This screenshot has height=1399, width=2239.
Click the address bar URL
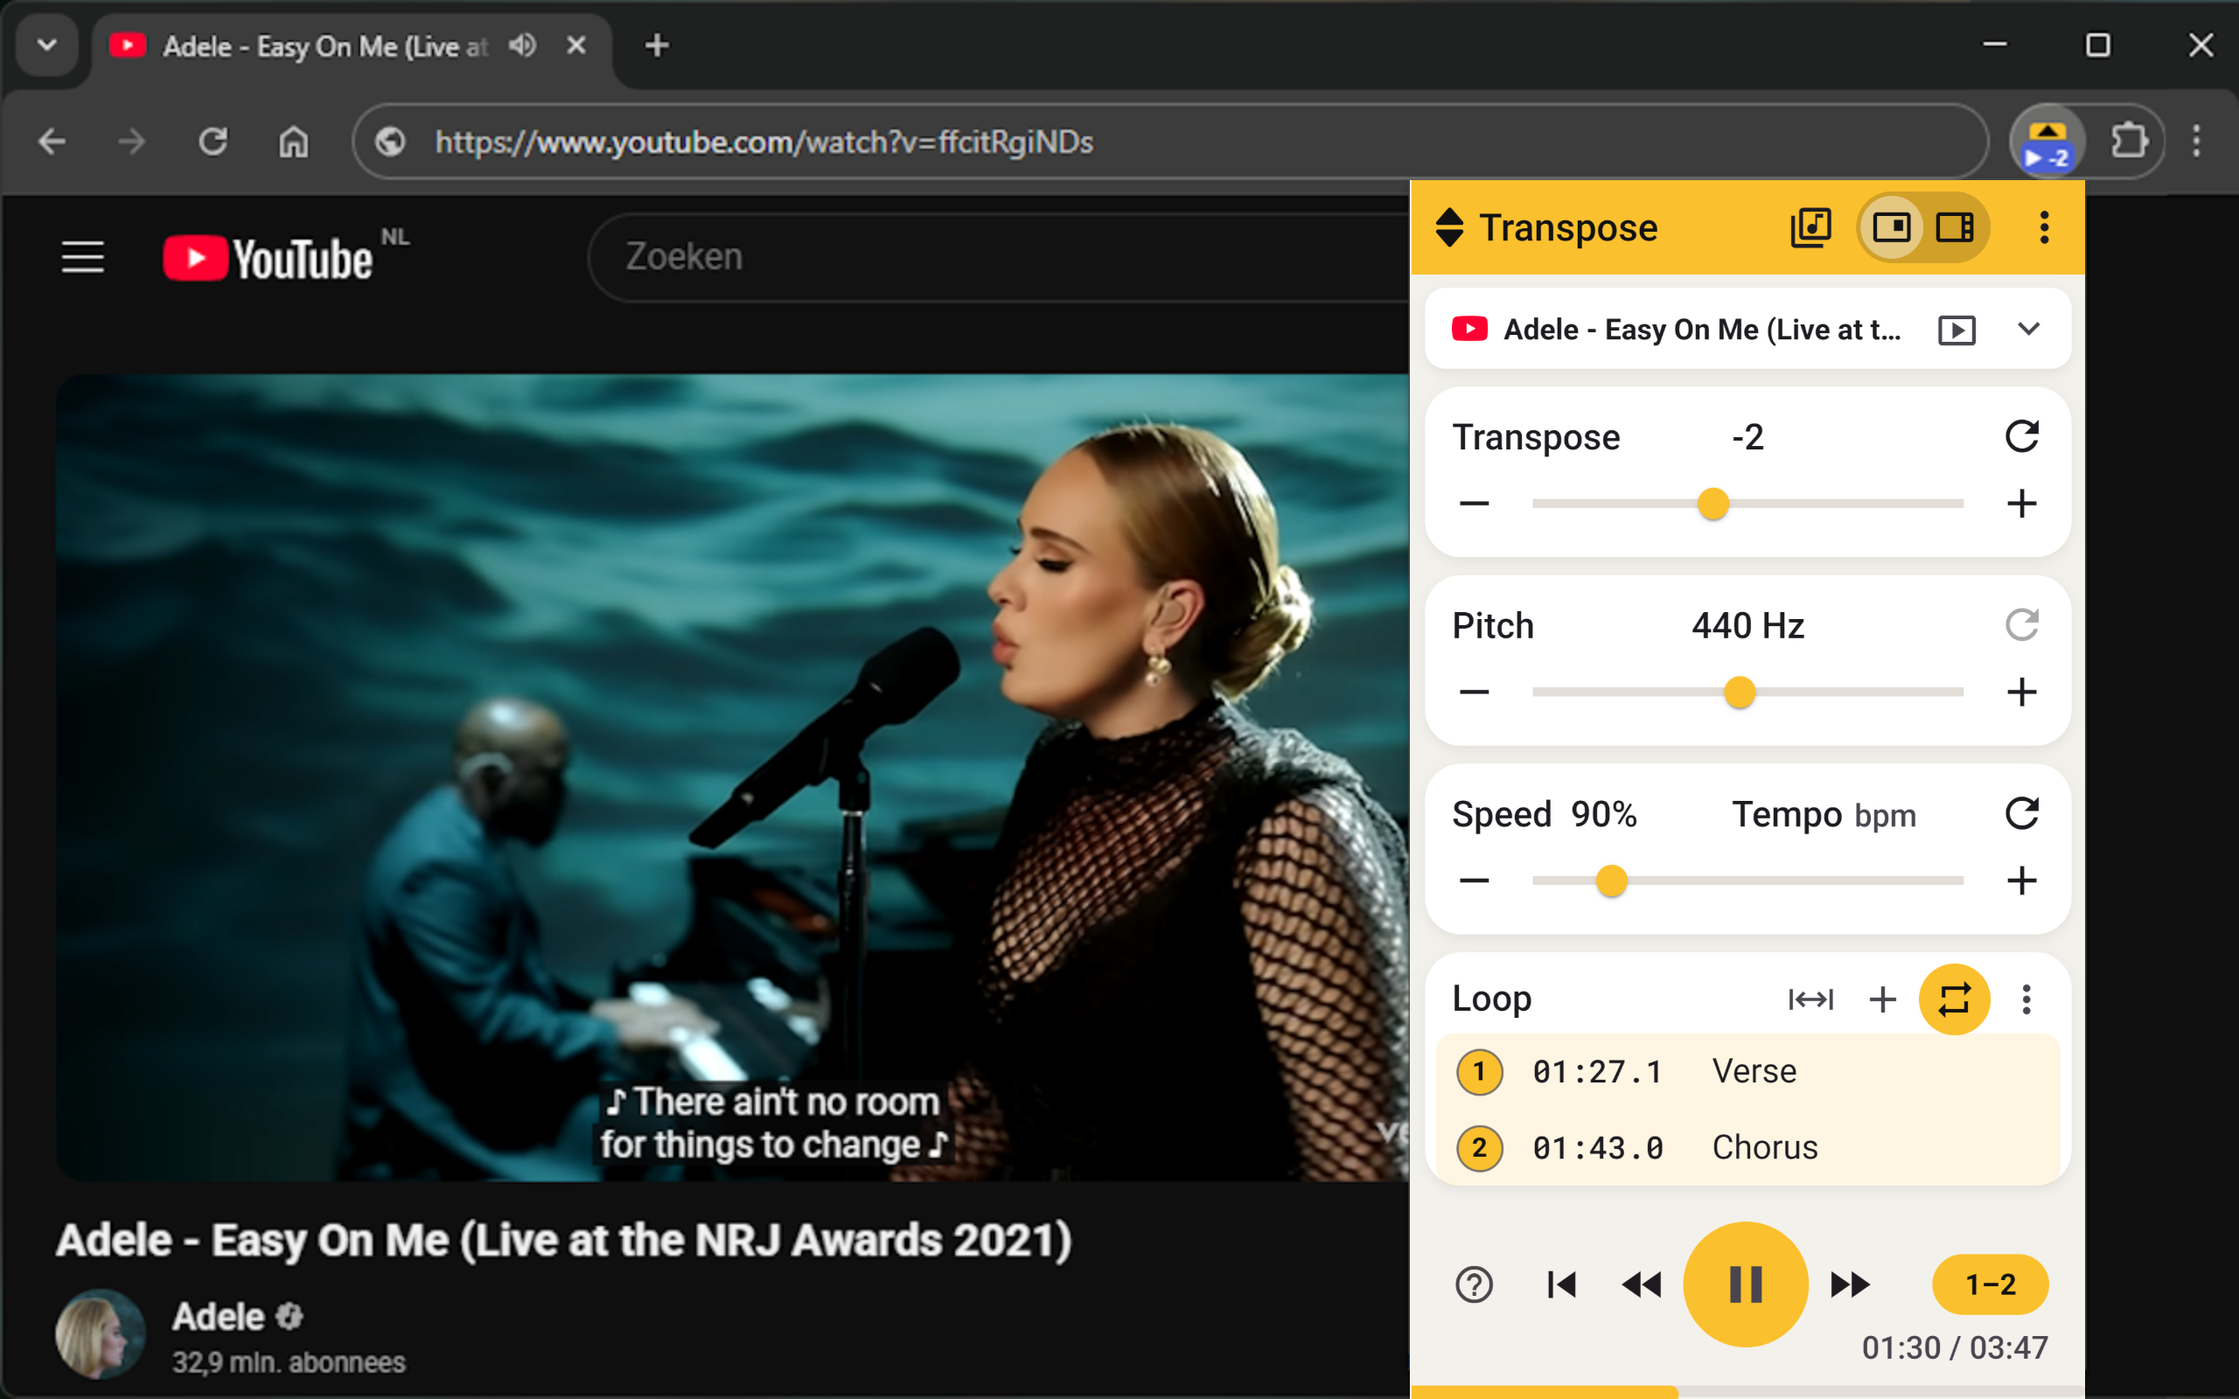tap(764, 142)
